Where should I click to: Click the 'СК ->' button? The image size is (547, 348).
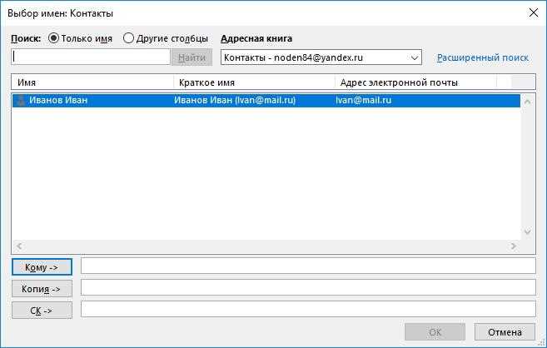(42, 311)
